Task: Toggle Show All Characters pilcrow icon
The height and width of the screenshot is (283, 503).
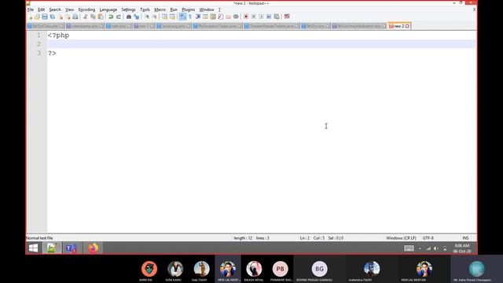Action: tap(190, 17)
